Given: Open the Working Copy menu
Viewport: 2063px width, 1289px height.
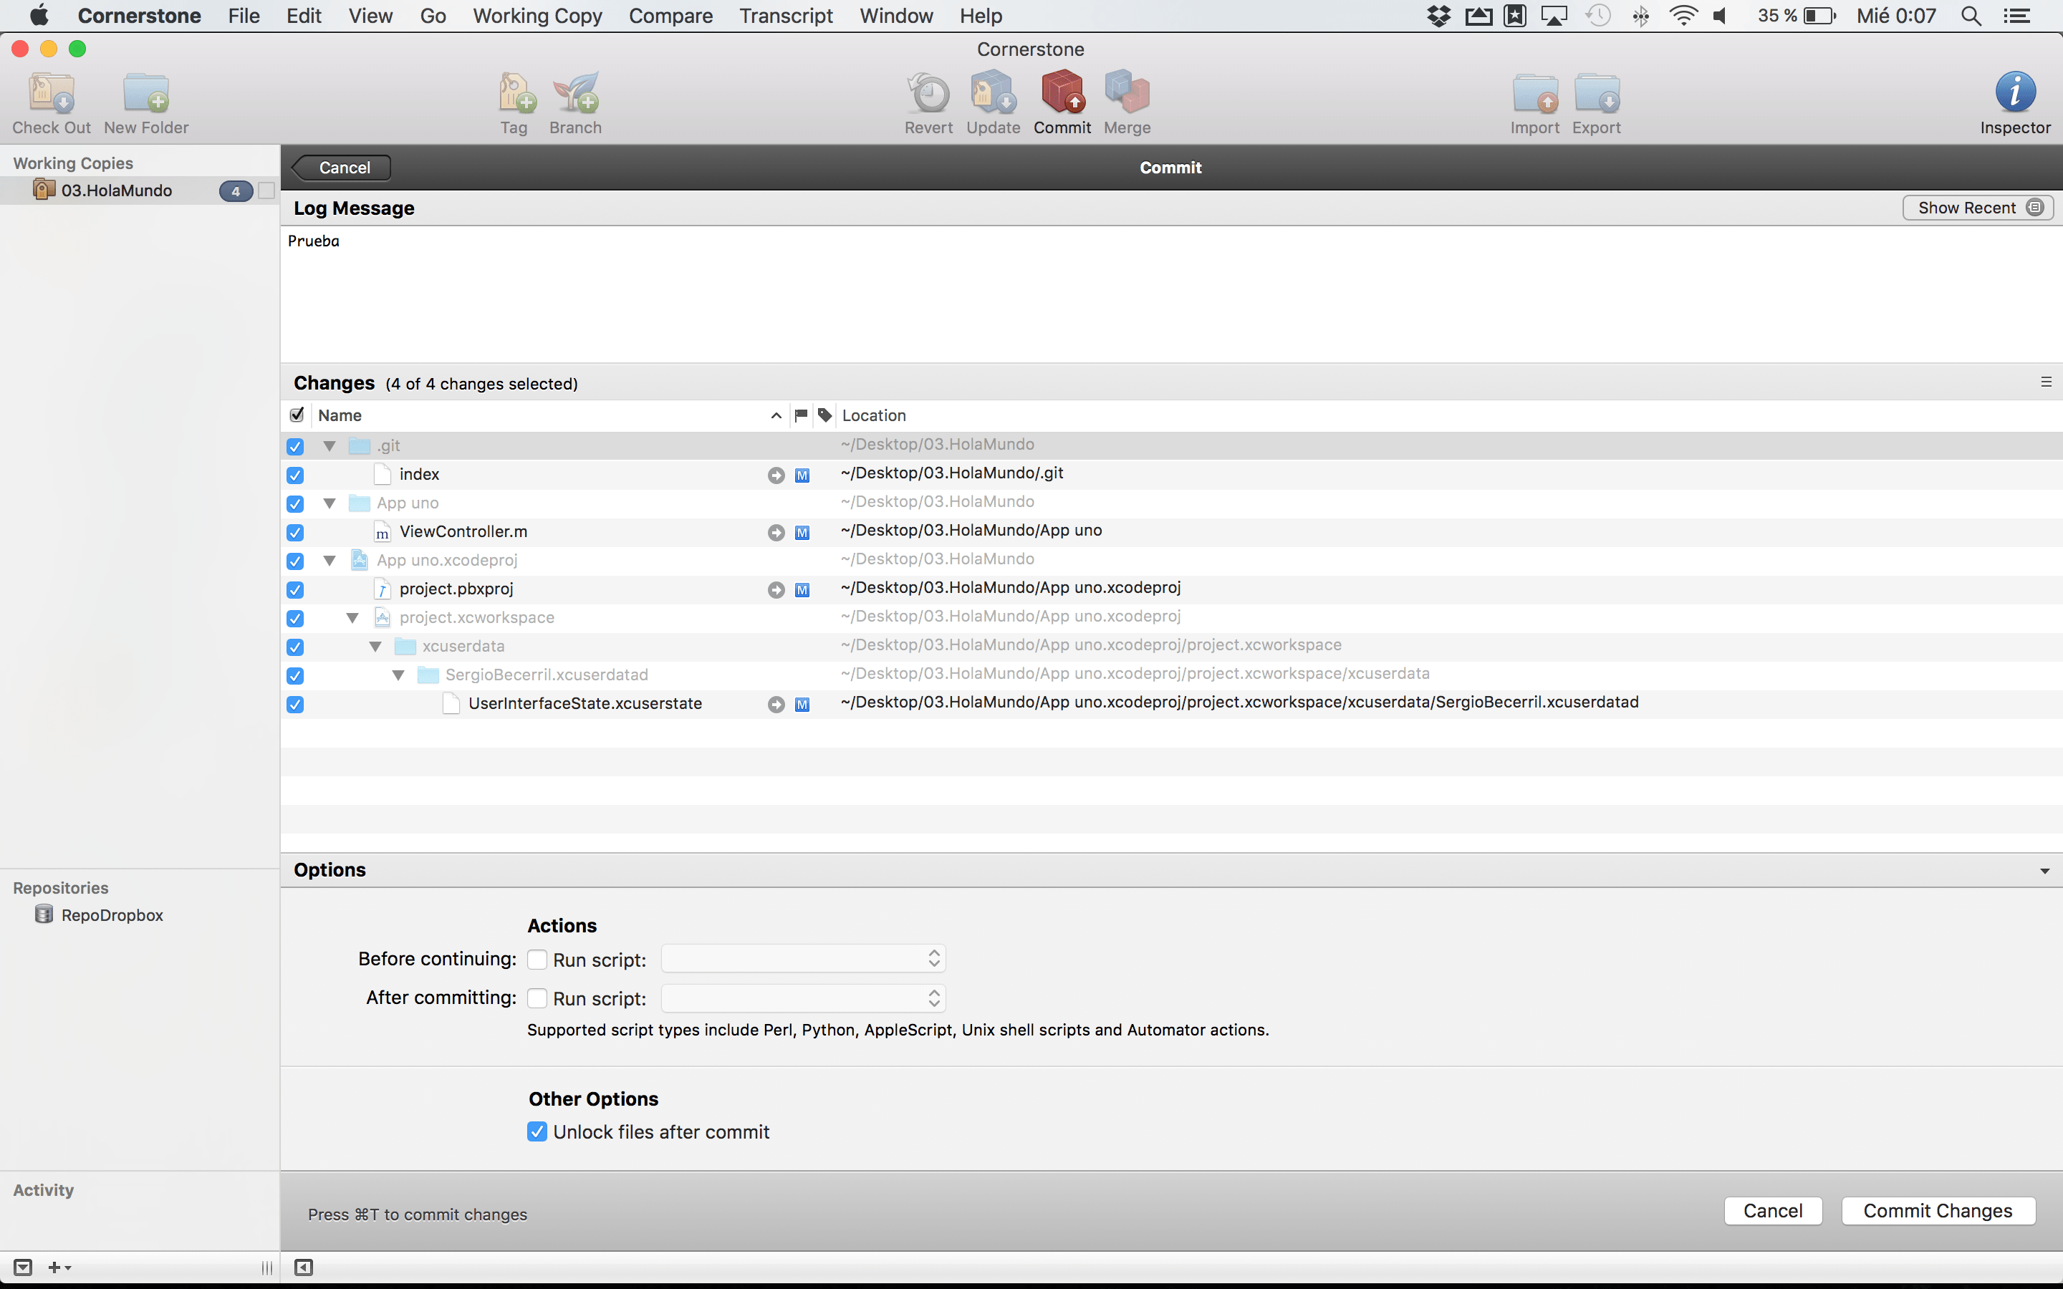Looking at the screenshot, I should point(537,15).
